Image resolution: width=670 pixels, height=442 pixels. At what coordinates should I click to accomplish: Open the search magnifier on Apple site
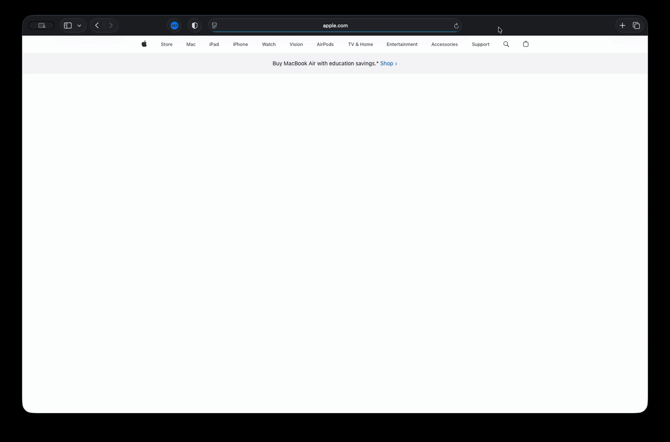[x=506, y=44]
